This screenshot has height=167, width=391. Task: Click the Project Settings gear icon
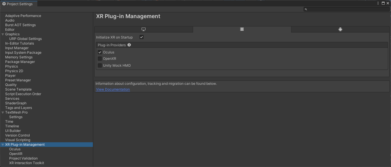point(4,4)
